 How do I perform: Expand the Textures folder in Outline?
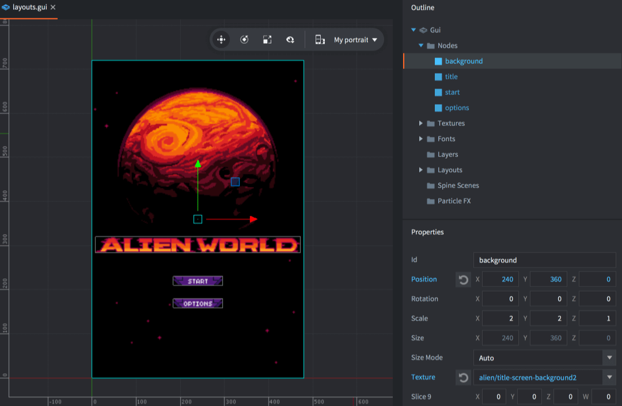tap(421, 124)
